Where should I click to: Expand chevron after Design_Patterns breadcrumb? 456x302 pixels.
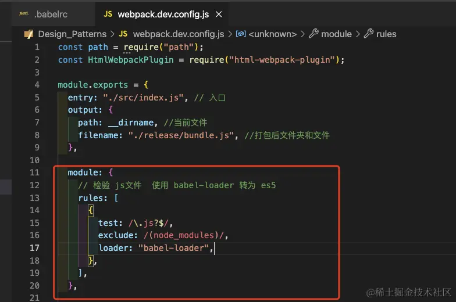(113, 34)
